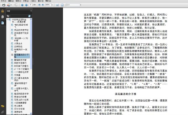Click the Find search box in toolbar
Image resolution: width=188 pixels, height=115 pixels.
[73, 5]
